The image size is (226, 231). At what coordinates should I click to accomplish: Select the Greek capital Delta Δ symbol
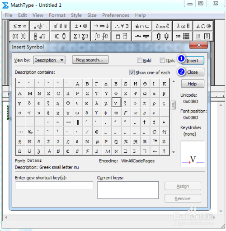pyautogui.click(x=106, y=84)
